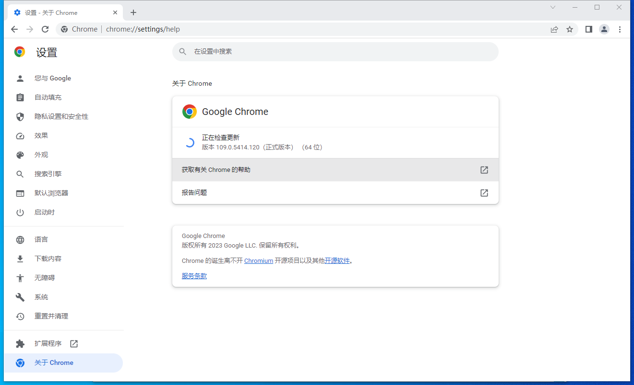
Task: Click the 在设置中搜索 search field
Action: click(x=335, y=51)
